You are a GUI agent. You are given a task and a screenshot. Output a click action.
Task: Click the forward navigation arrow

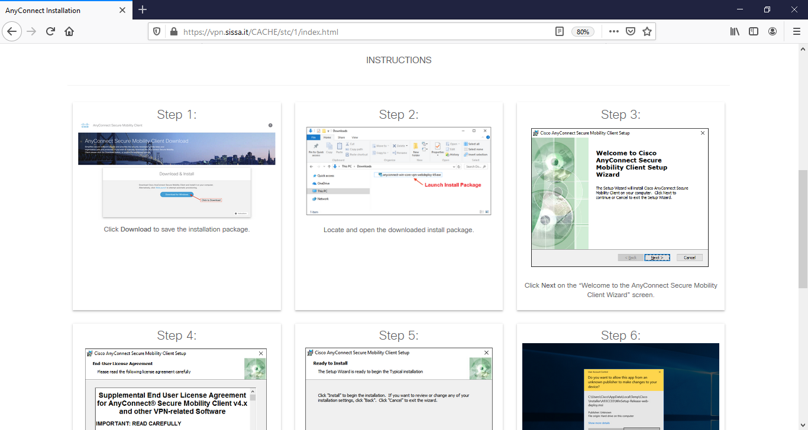31,32
